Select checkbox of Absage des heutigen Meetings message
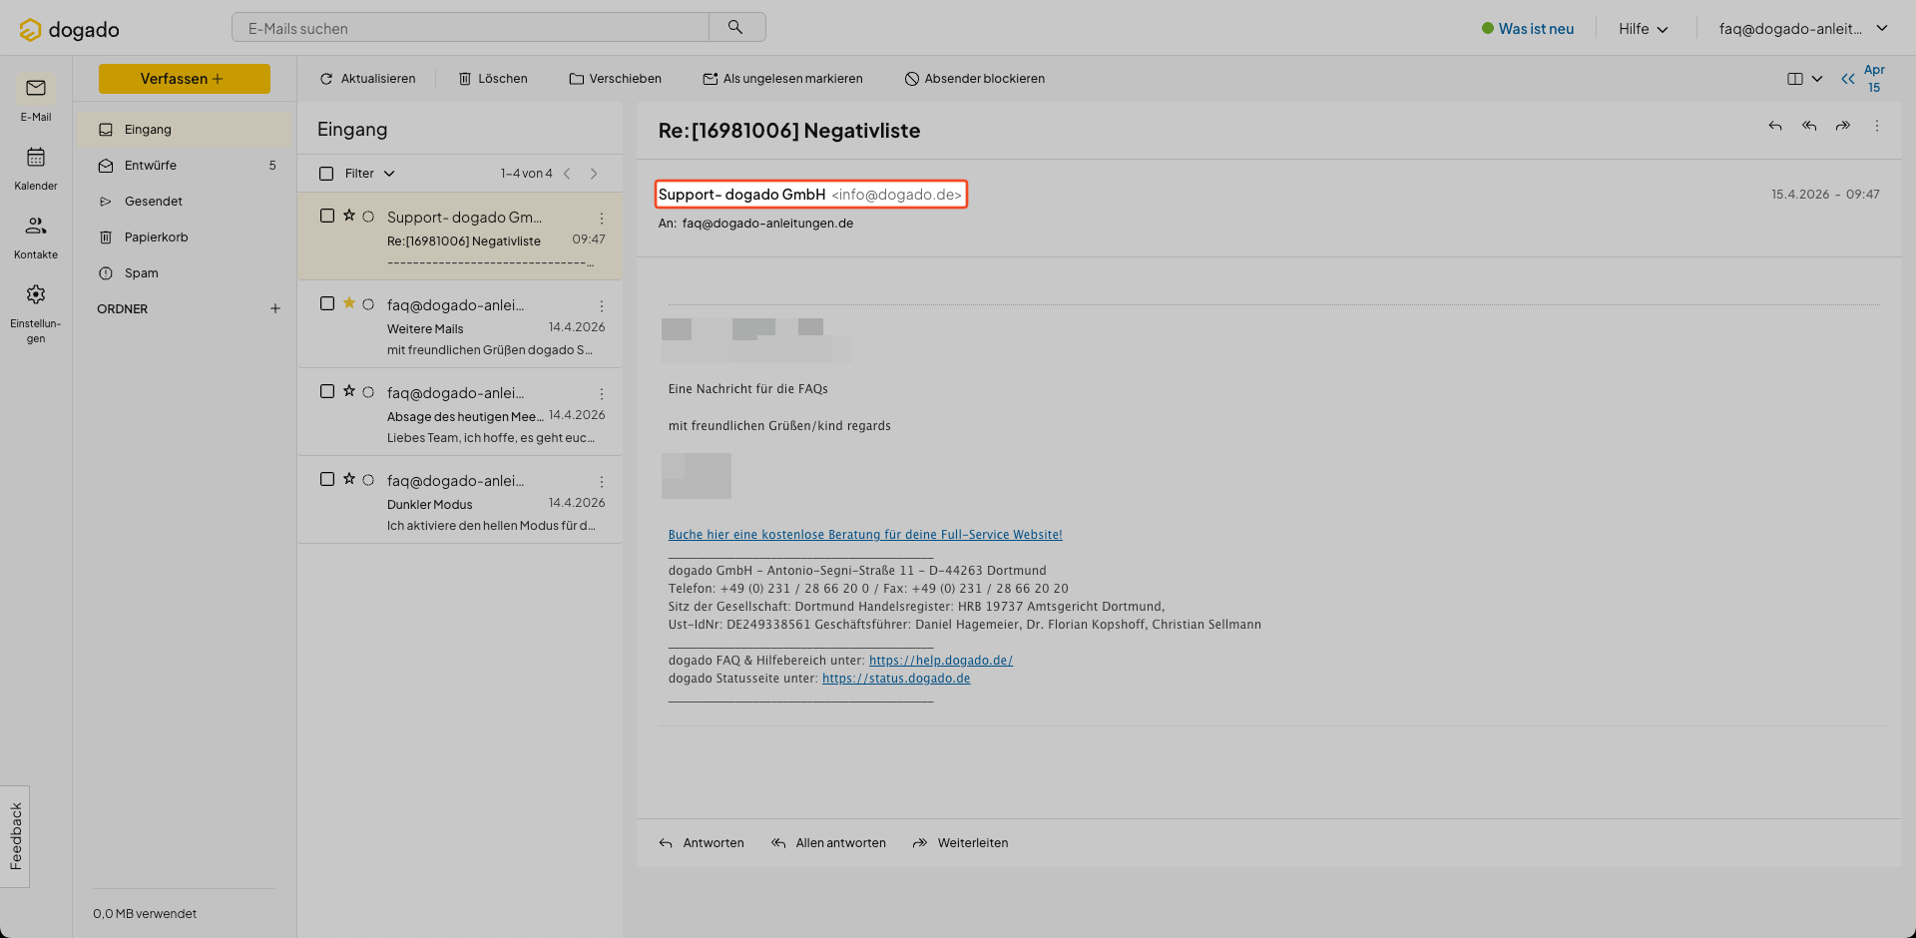Image resolution: width=1916 pixels, height=938 pixels. (327, 391)
